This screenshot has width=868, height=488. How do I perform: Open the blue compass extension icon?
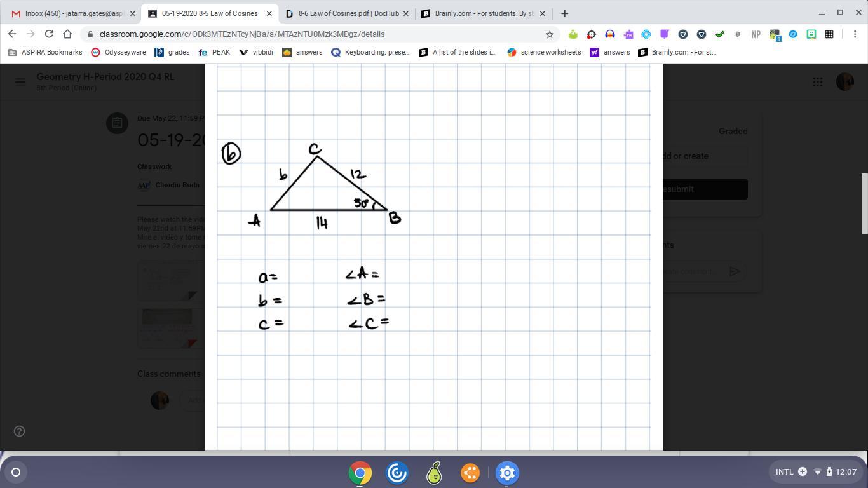pos(793,34)
